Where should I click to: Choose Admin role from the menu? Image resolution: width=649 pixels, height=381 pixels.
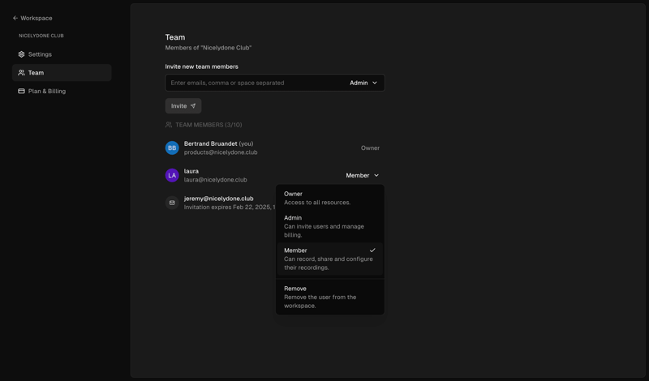point(330,226)
